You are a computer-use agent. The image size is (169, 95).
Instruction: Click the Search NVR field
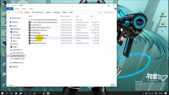[x=109, y=12]
